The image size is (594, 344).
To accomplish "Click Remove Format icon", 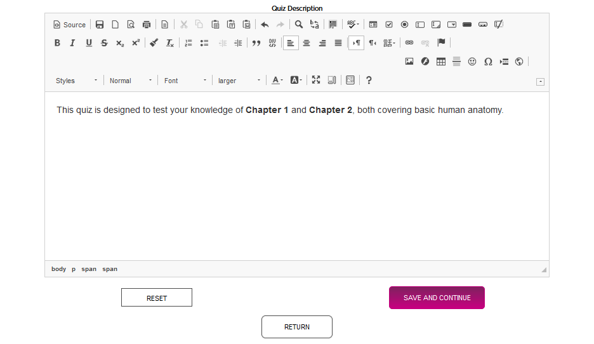I will [x=169, y=43].
